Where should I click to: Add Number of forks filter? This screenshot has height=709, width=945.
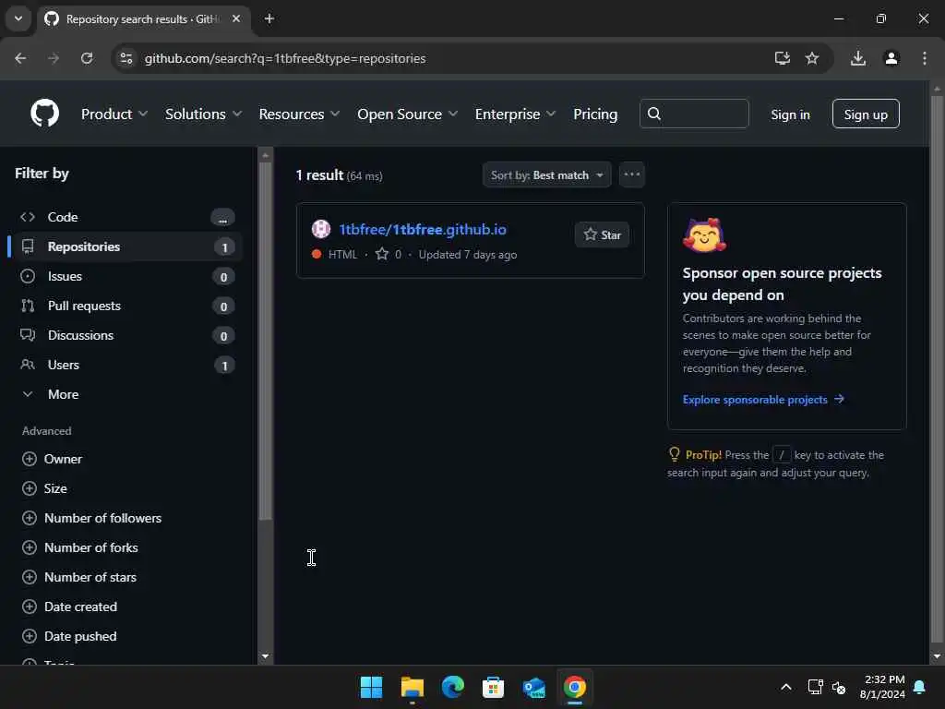tap(79, 547)
